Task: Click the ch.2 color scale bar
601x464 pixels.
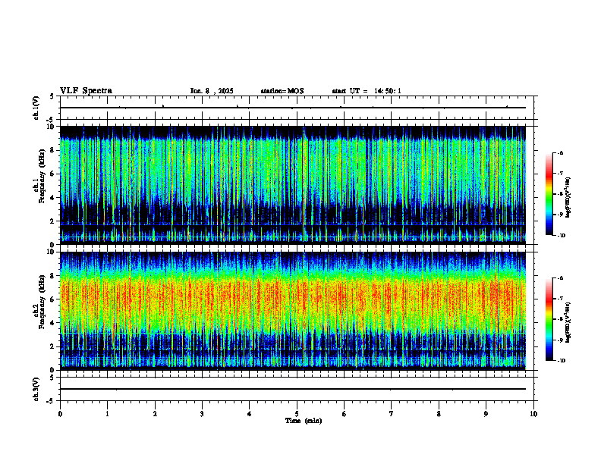Action: 549,319
